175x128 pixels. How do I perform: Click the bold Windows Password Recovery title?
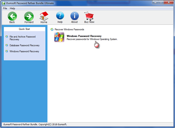click(x=84, y=36)
